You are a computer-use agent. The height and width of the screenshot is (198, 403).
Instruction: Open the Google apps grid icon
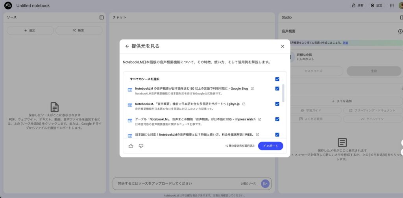(x=392, y=6)
